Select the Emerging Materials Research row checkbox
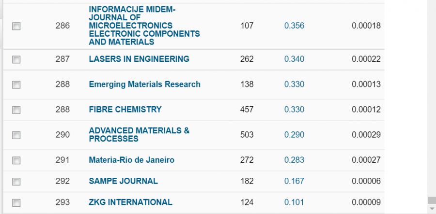 pyautogui.click(x=16, y=85)
